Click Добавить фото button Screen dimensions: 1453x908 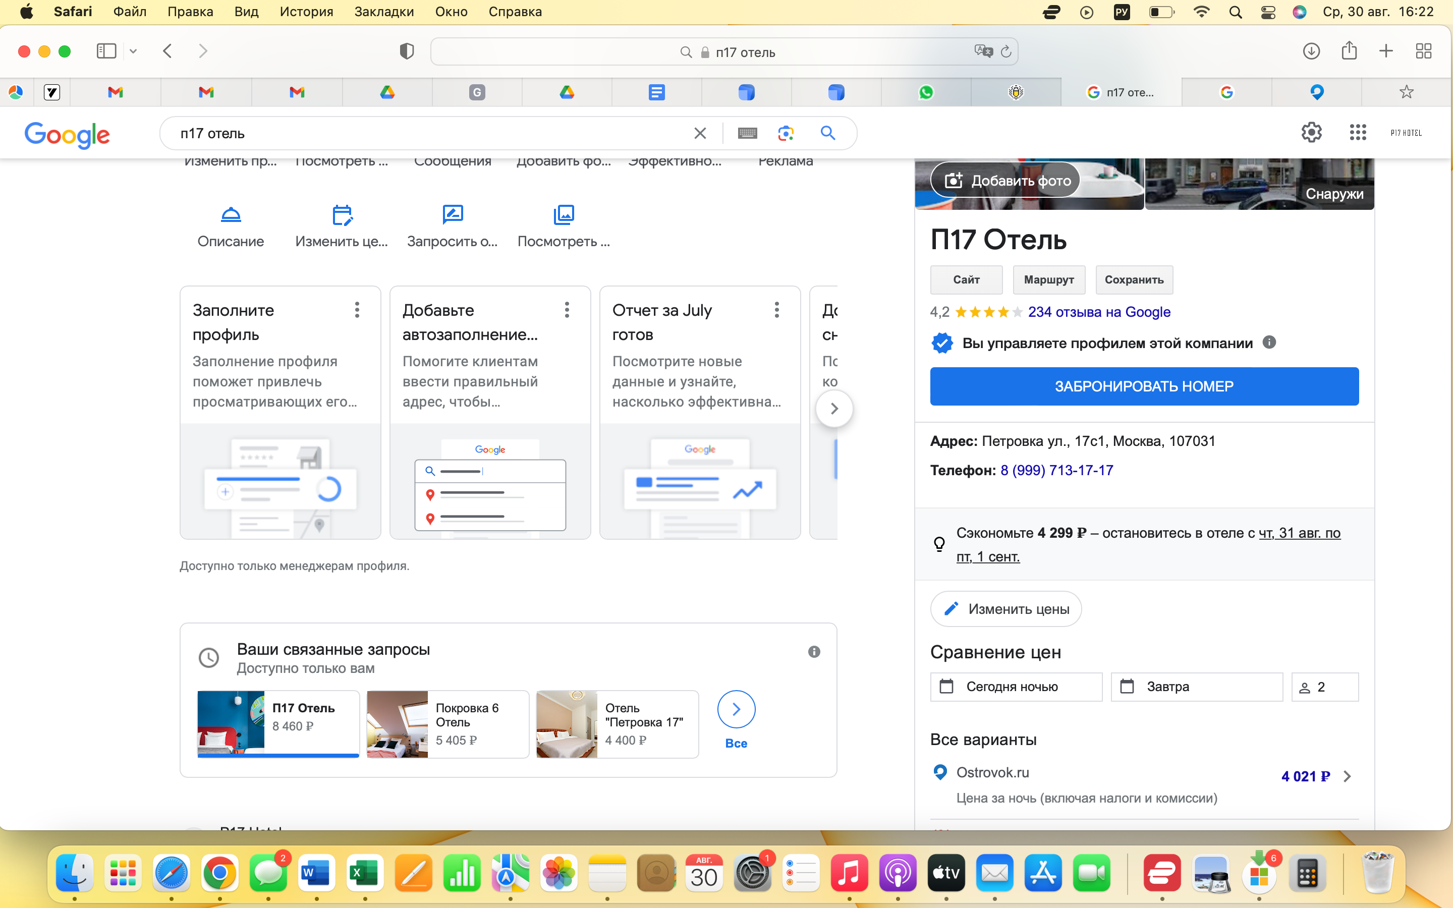click(x=1005, y=181)
